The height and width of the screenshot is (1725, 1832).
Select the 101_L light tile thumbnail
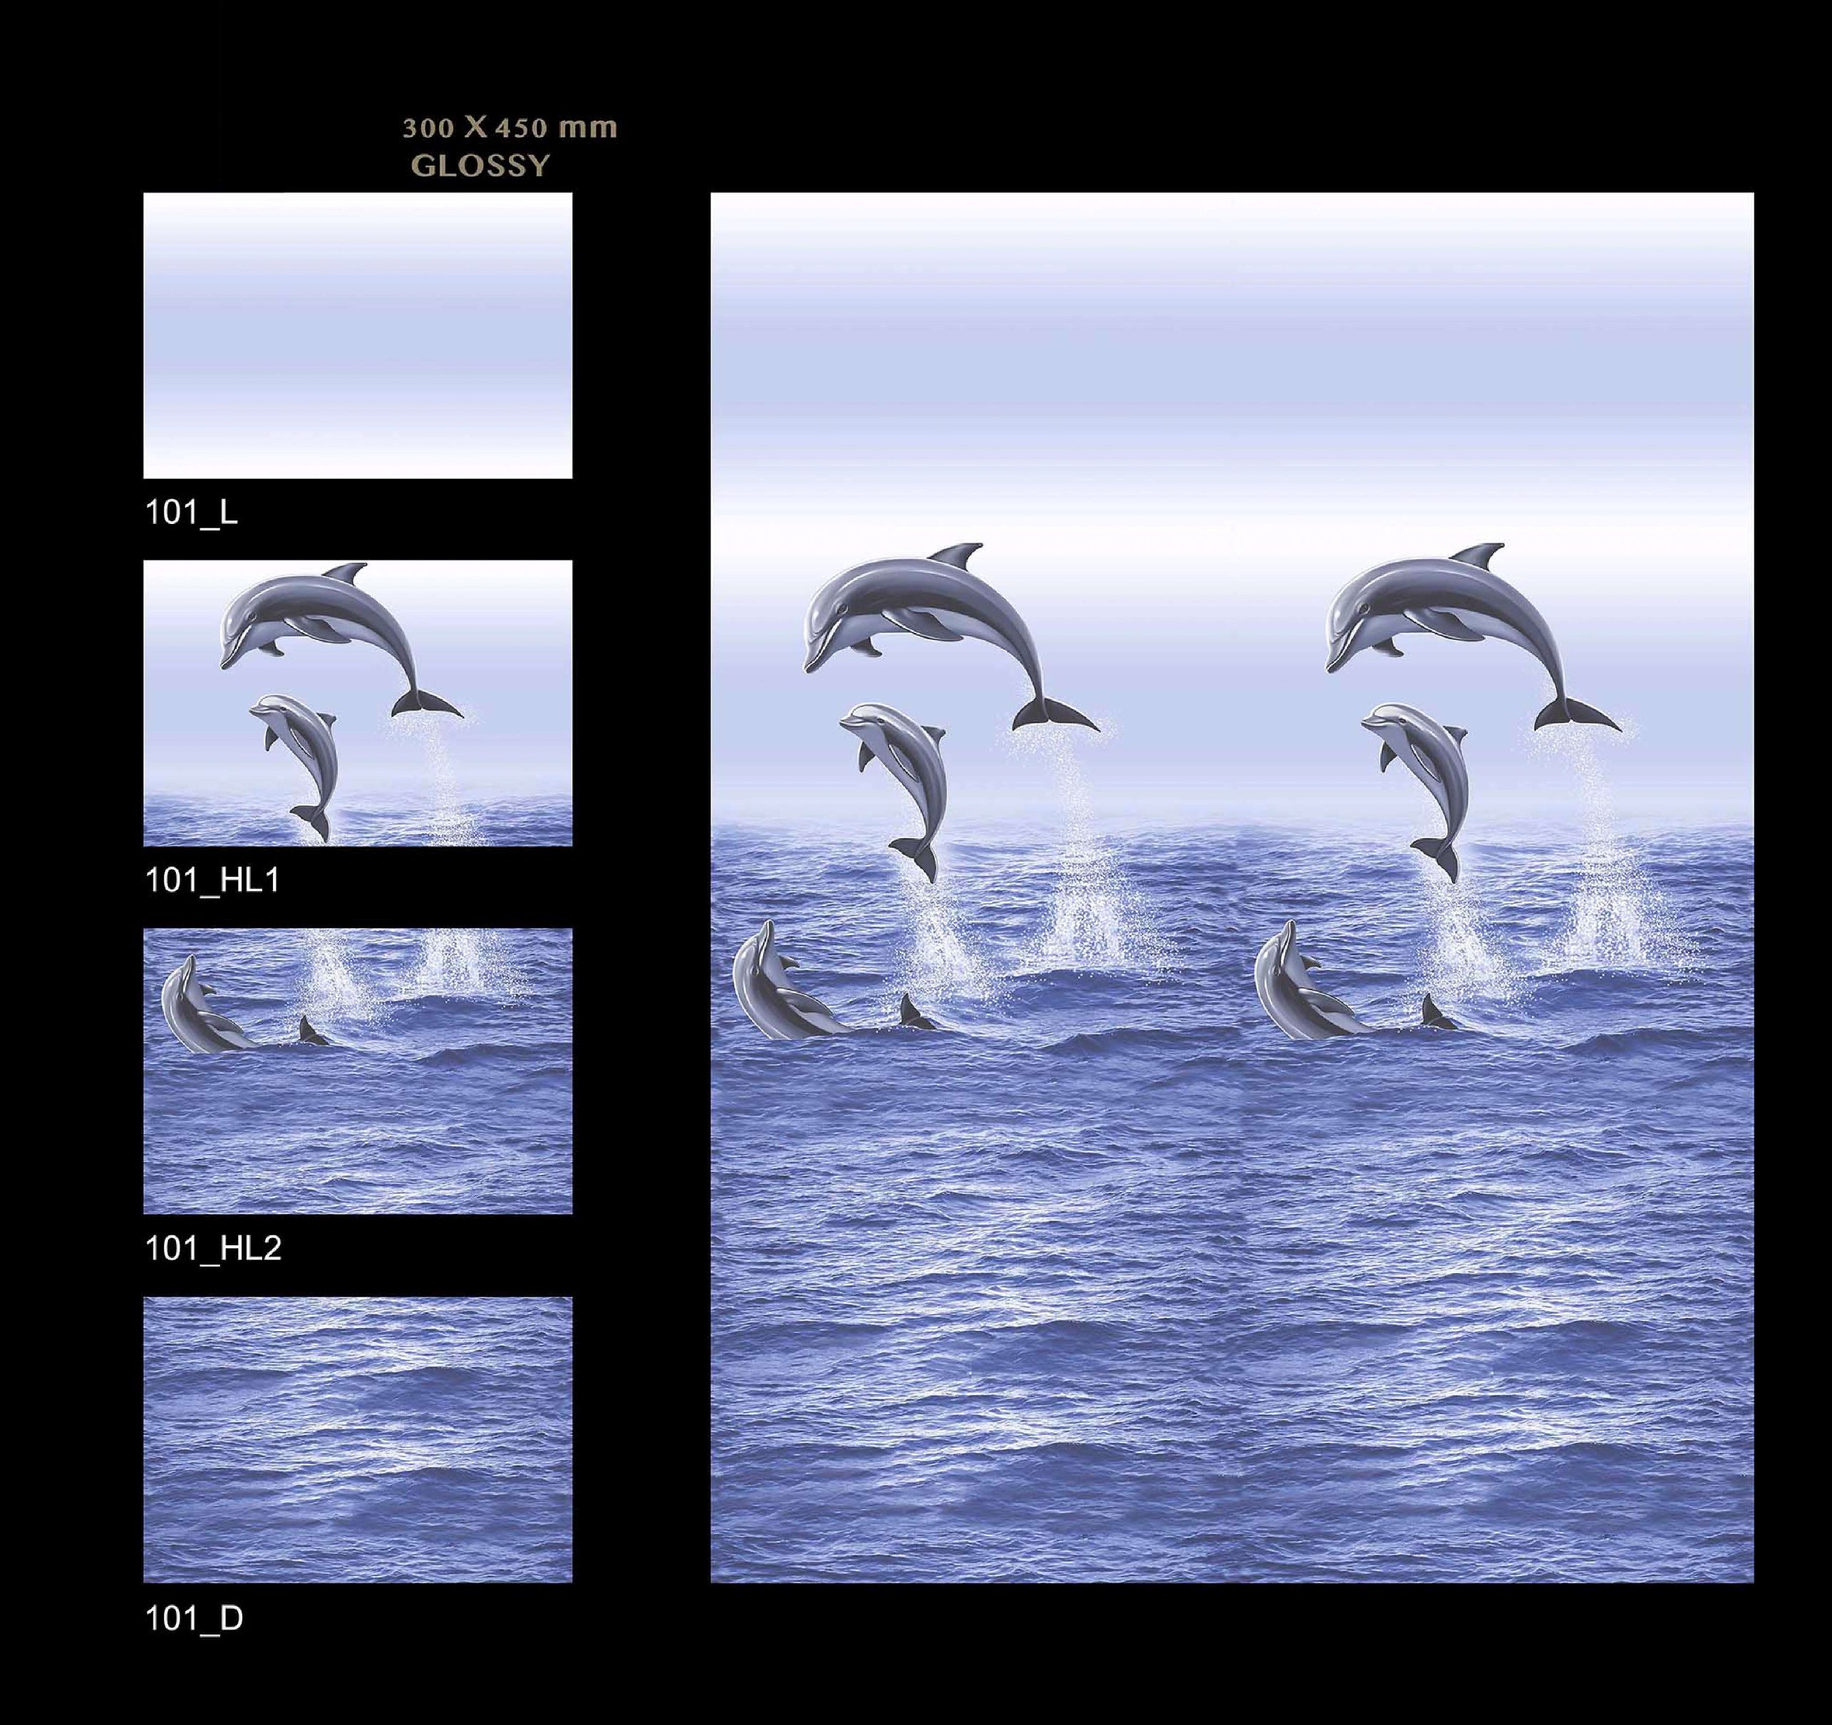coord(358,336)
